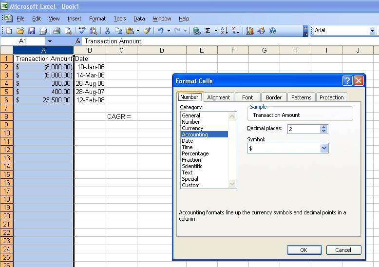The height and width of the screenshot is (267, 379).
Task: Open the Data menu
Action: tap(139, 19)
